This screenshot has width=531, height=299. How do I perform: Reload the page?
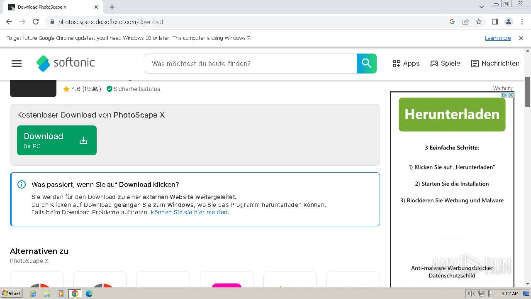[36, 22]
